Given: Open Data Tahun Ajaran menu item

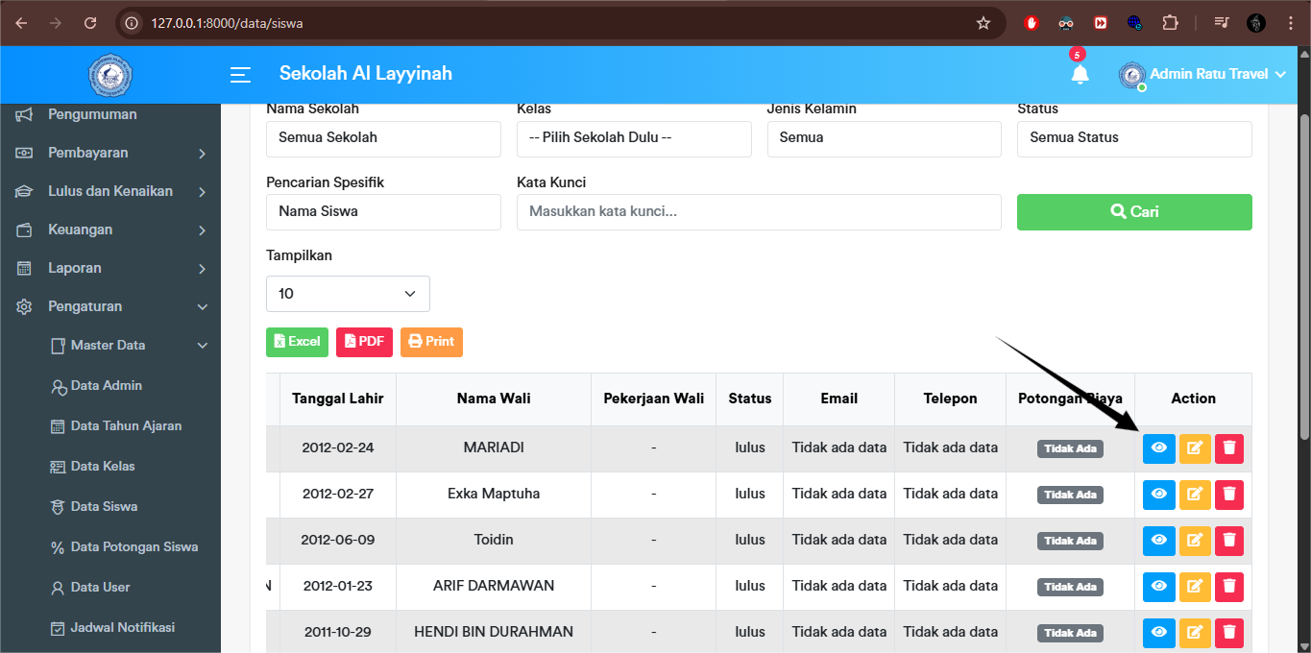Looking at the screenshot, I should coord(126,425).
